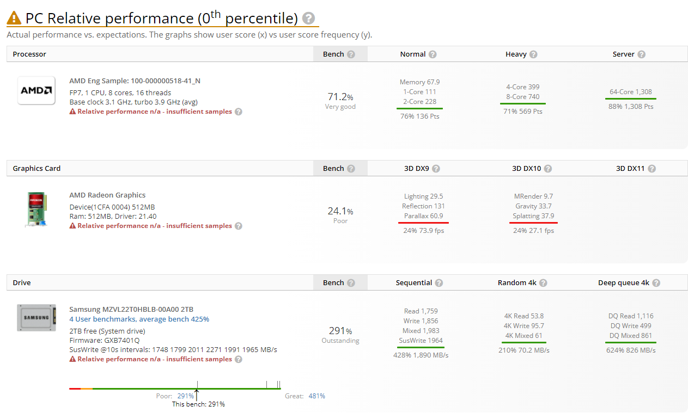Open '4 User benchmarks, average bench 425%' link
The image size is (688, 419).
point(139,319)
